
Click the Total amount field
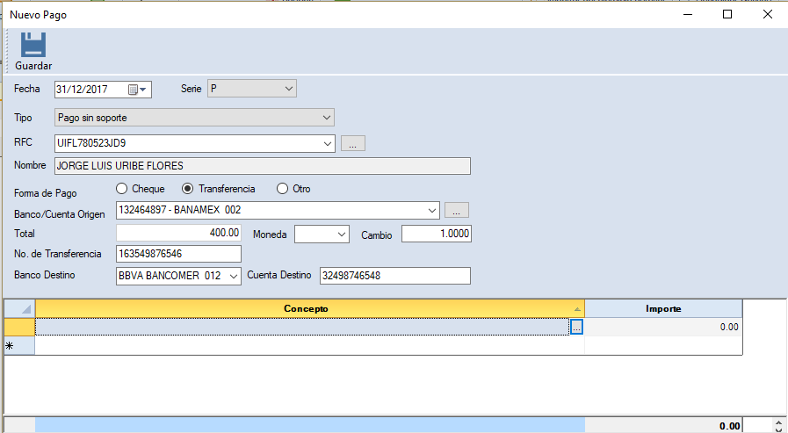[178, 234]
